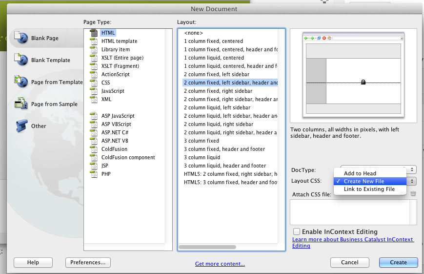This screenshot has width=424, height=274.
Task: Pick the checked Create New File option
Action: [x=363, y=181]
